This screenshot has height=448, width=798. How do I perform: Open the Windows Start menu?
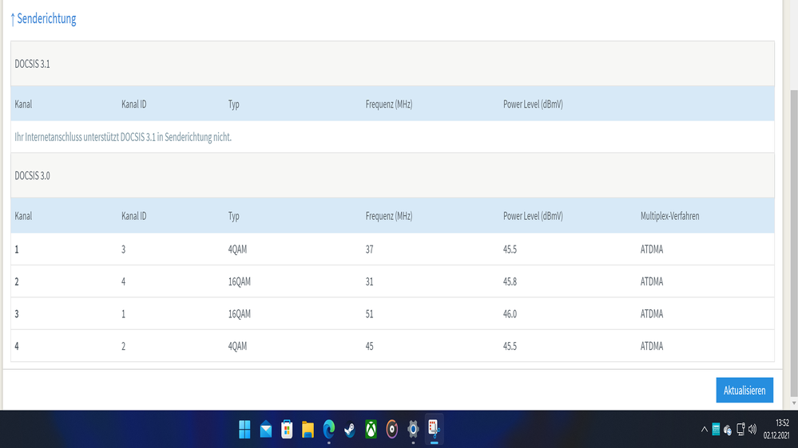(x=244, y=429)
